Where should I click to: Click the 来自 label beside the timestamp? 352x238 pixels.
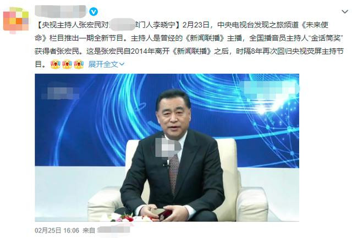89,230
